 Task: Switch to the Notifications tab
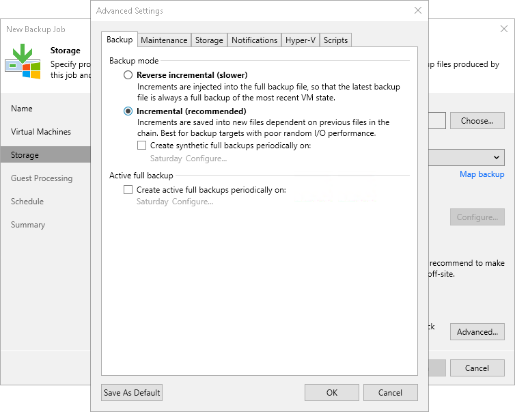(x=254, y=40)
